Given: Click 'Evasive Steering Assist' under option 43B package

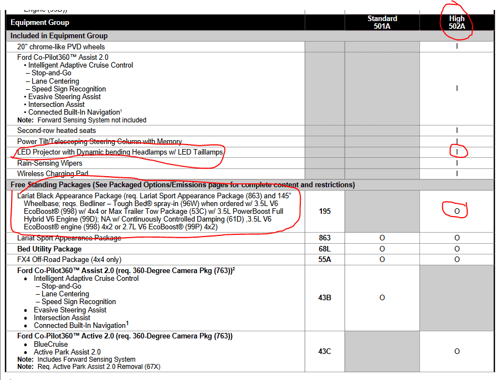Looking at the screenshot, I should (x=70, y=310).
